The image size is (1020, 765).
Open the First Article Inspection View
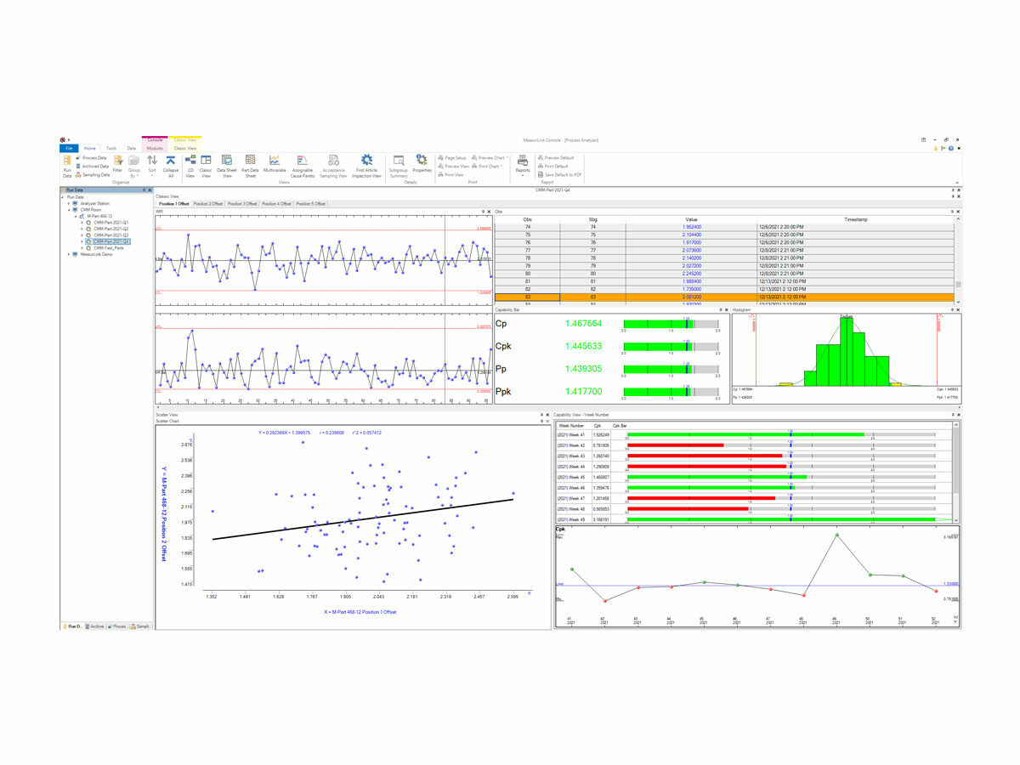click(366, 165)
